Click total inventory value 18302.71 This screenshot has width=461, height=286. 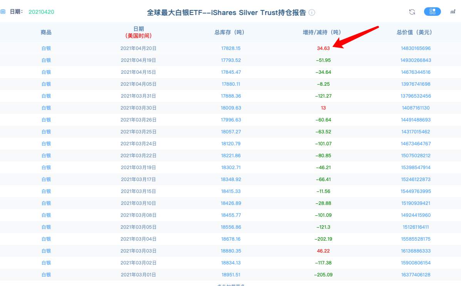click(x=231, y=167)
